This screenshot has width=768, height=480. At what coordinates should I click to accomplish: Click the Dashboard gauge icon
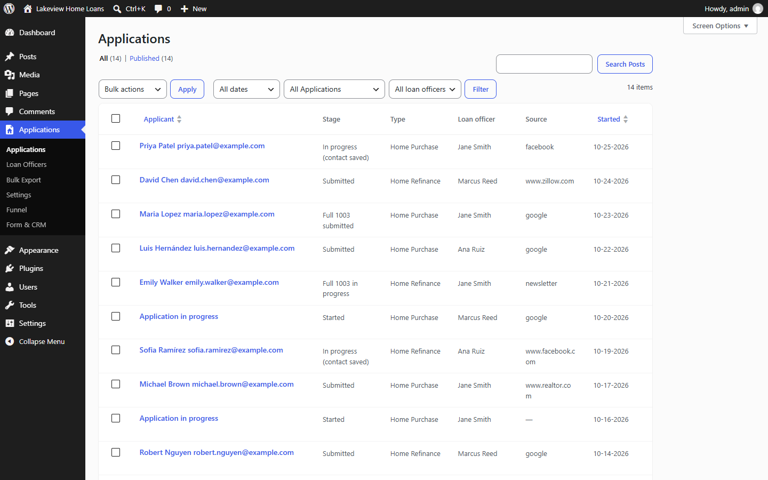(x=10, y=33)
